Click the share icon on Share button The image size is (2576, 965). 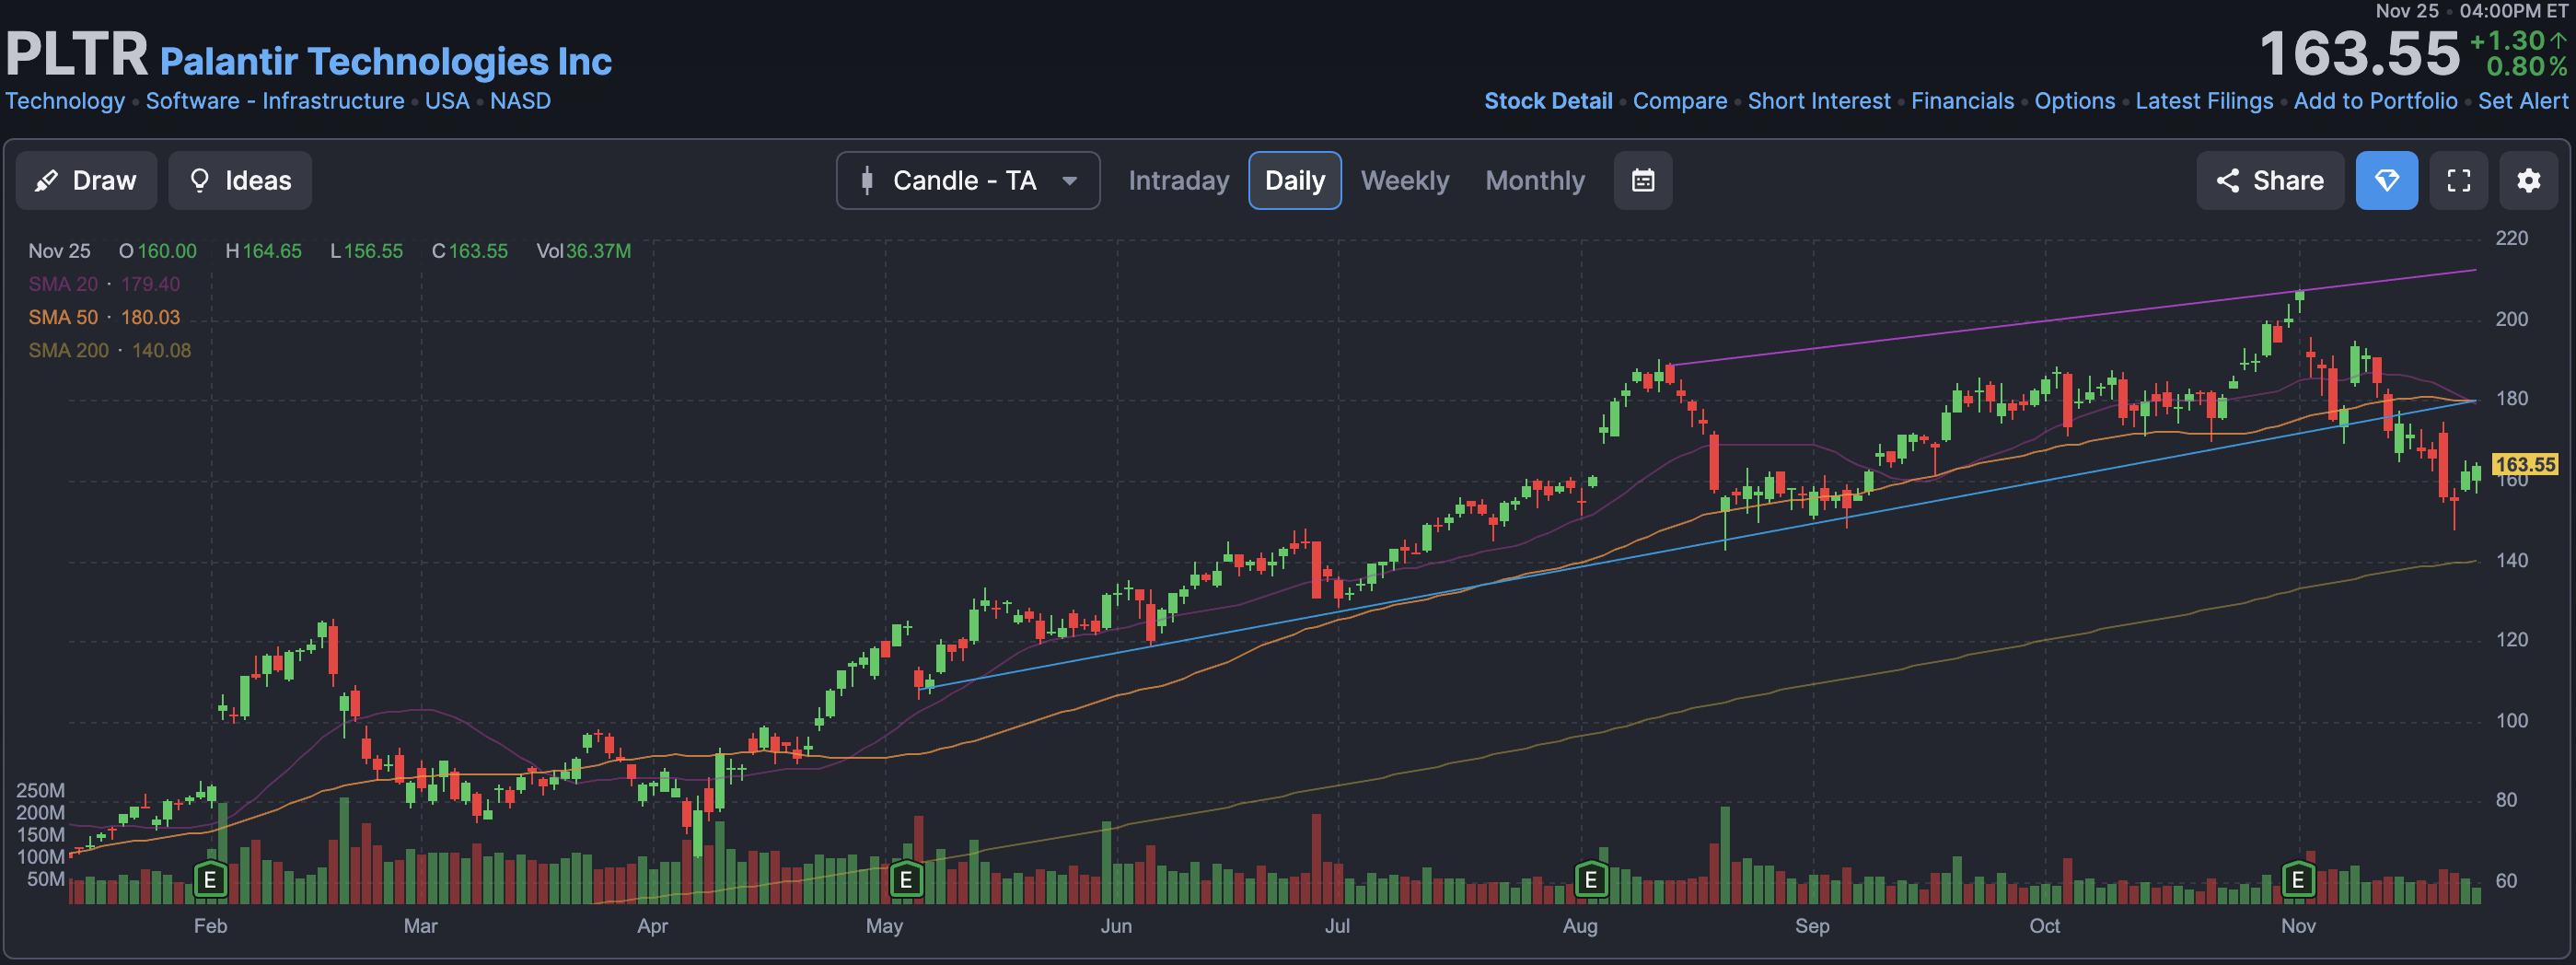tap(2227, 180)
